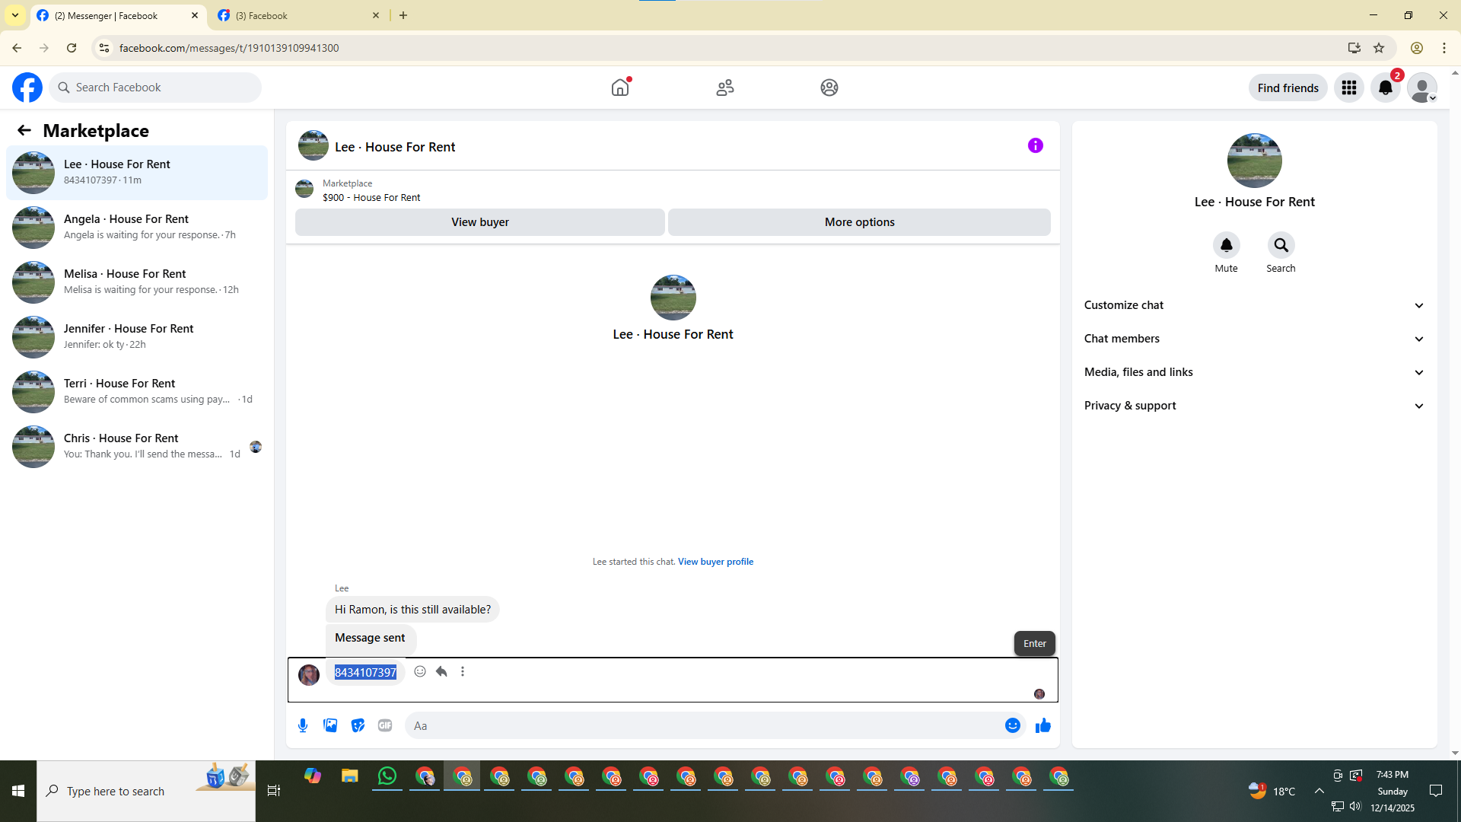Click the attach photo icon

pos(330,725)
